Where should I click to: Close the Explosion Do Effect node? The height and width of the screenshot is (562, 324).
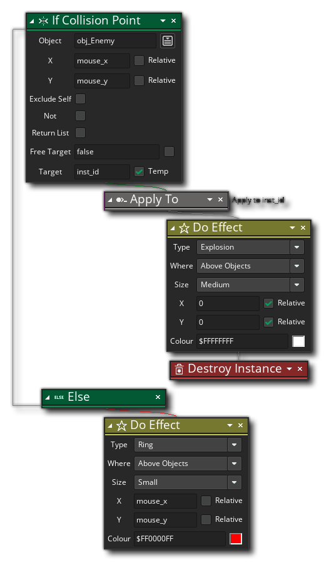pyautogui.click(x=303, y=228)
